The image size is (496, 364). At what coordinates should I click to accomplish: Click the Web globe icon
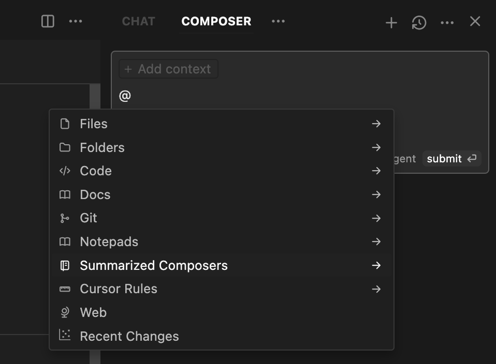click(65, 312)
